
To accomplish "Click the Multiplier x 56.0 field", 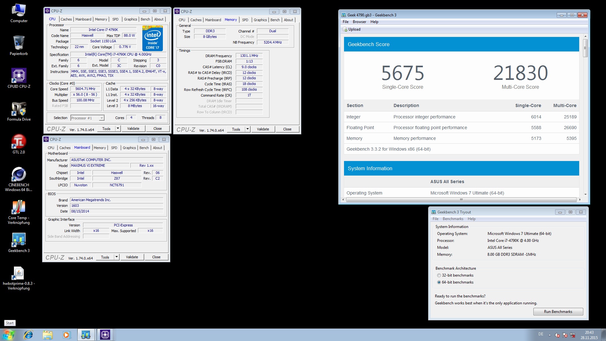I will coord(85,95).
